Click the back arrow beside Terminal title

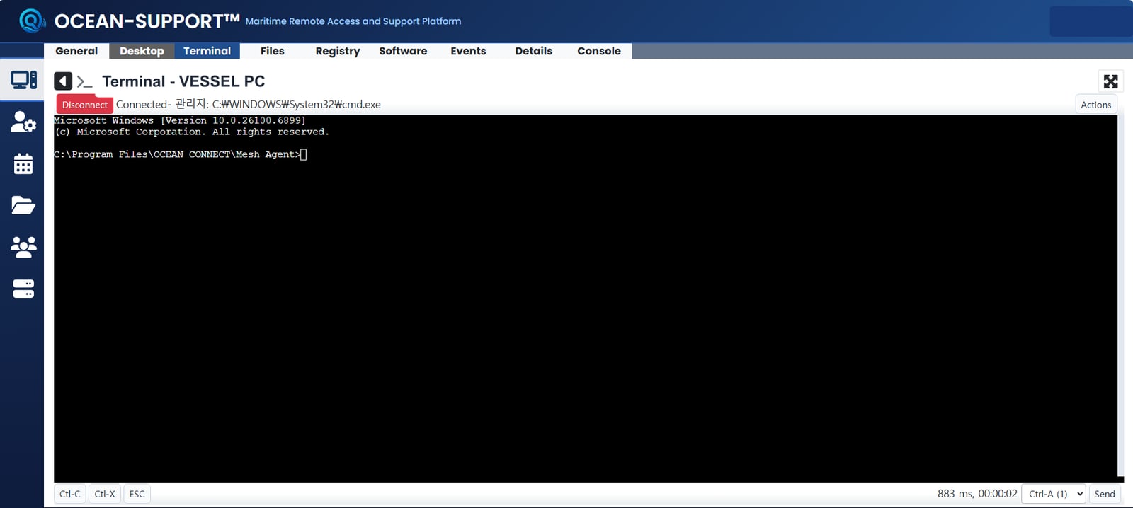point(63,81)
